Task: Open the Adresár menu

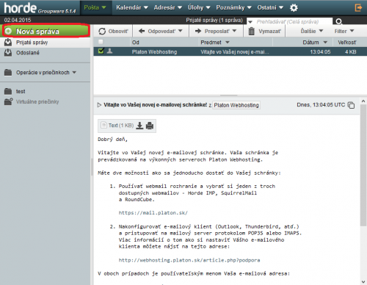Action: click(168, 7)
